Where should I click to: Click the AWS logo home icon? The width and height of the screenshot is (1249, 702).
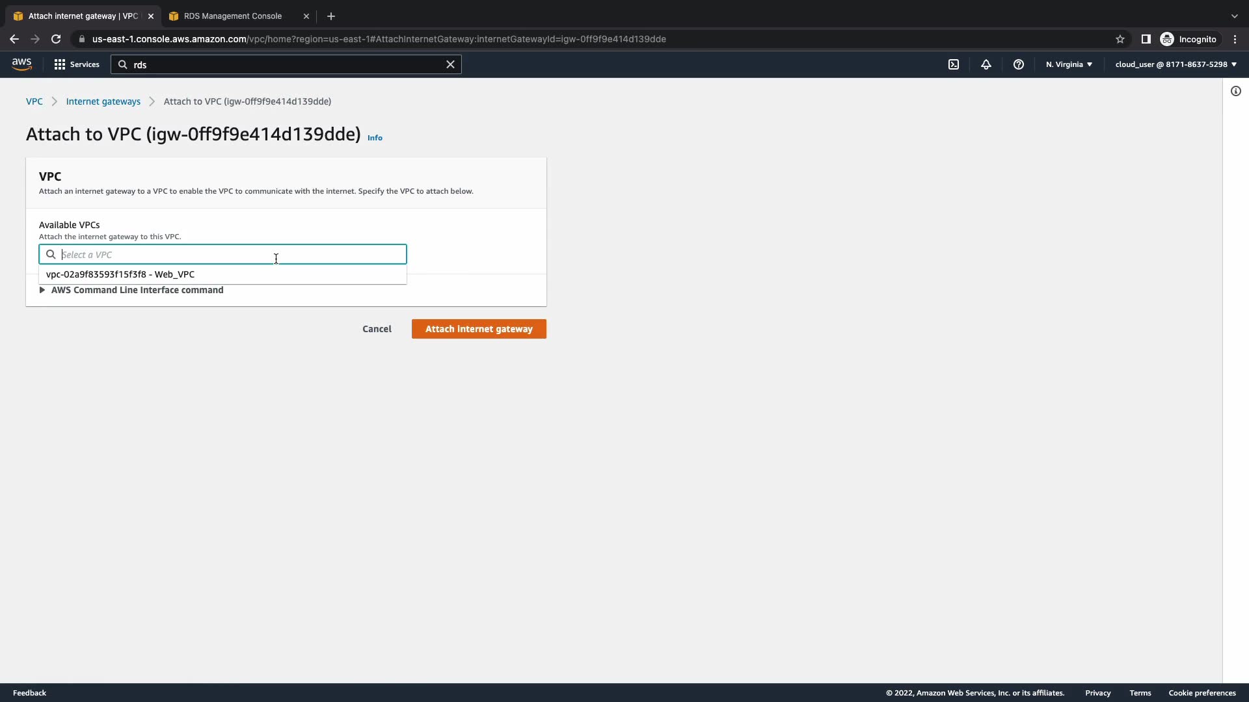[21, 64]
